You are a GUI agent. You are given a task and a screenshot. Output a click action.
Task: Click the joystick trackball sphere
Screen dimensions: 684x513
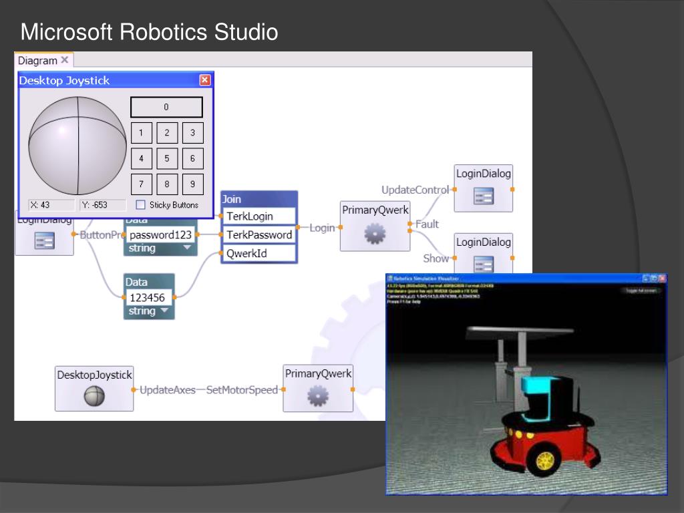[x=77, y=146]
